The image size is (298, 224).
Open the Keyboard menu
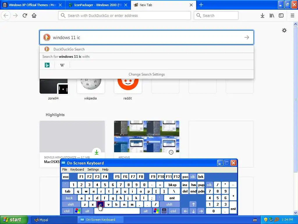click(77, 169)
